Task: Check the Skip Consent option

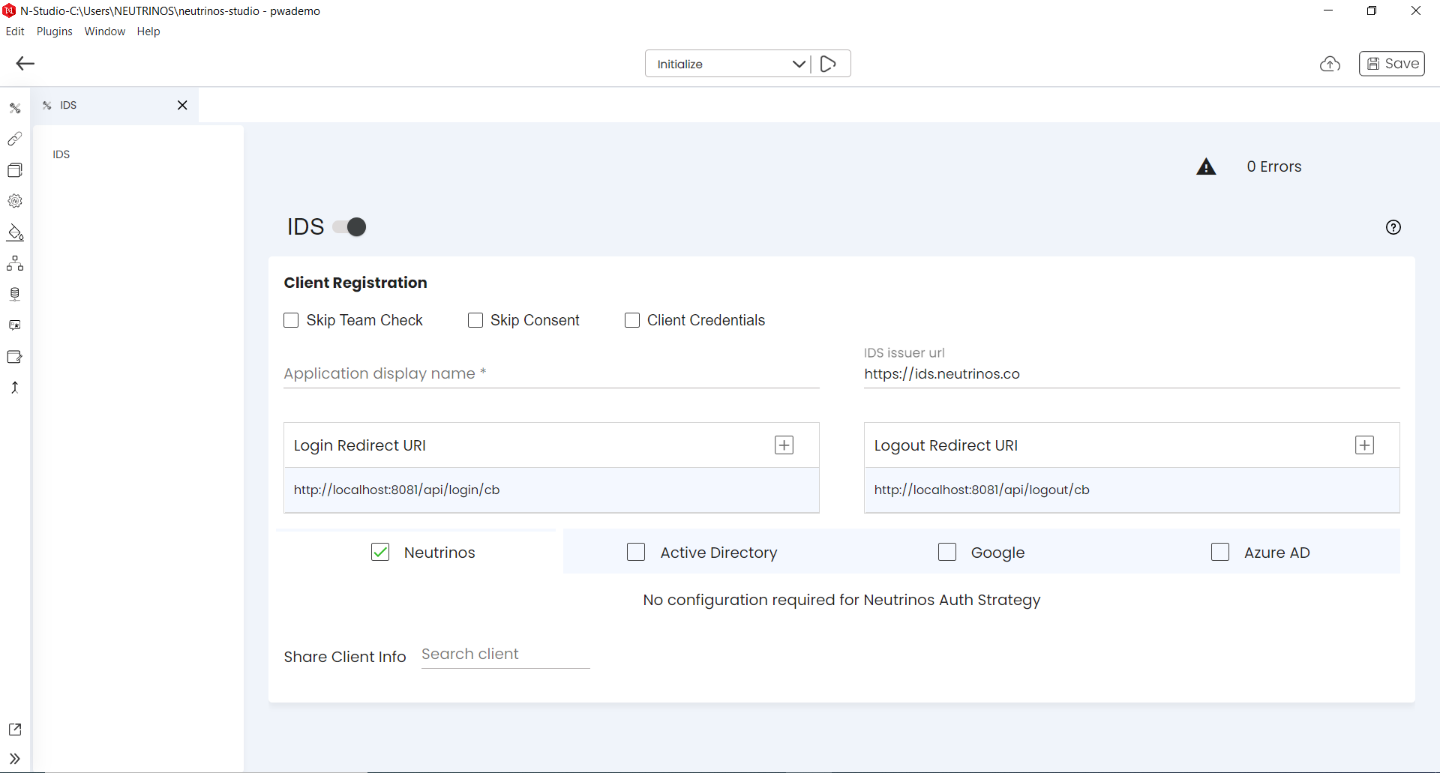Action: [x=475, y=320]
